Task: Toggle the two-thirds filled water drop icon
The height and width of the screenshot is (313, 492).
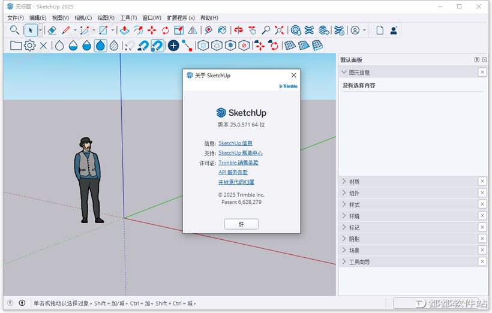Action: [86, 46]
